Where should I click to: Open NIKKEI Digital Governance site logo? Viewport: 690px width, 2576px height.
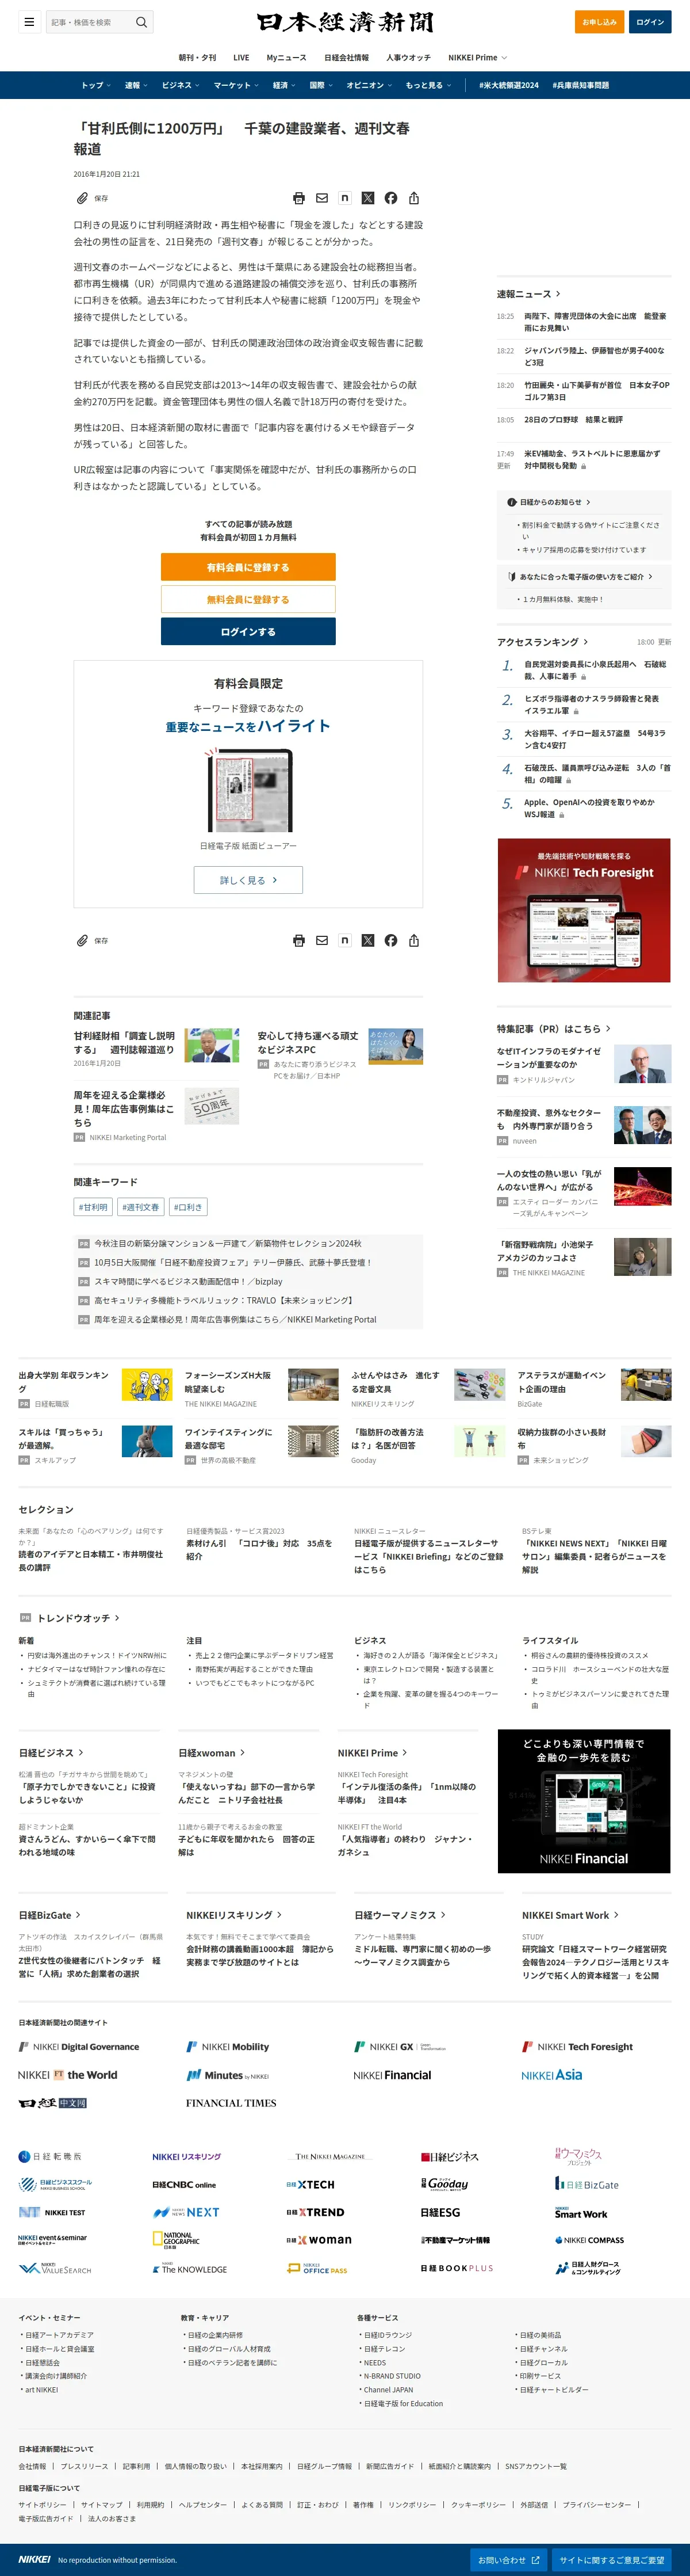click(79, 2046)
